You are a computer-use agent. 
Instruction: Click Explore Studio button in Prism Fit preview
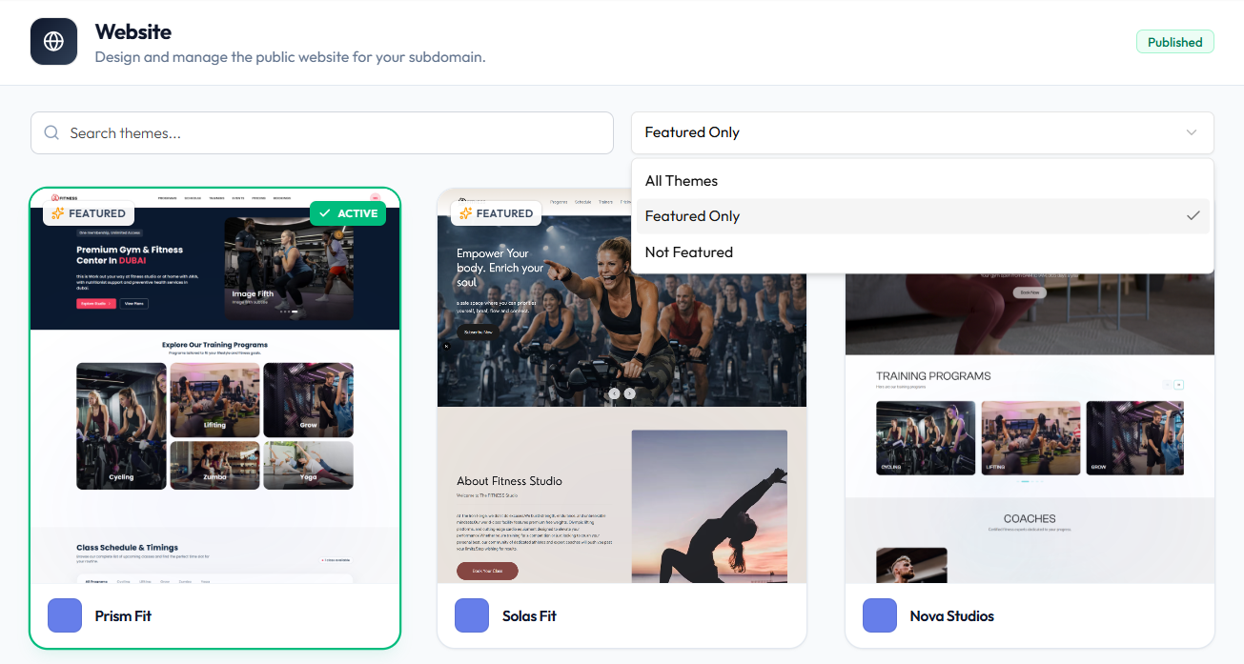[x=95, y=303]
